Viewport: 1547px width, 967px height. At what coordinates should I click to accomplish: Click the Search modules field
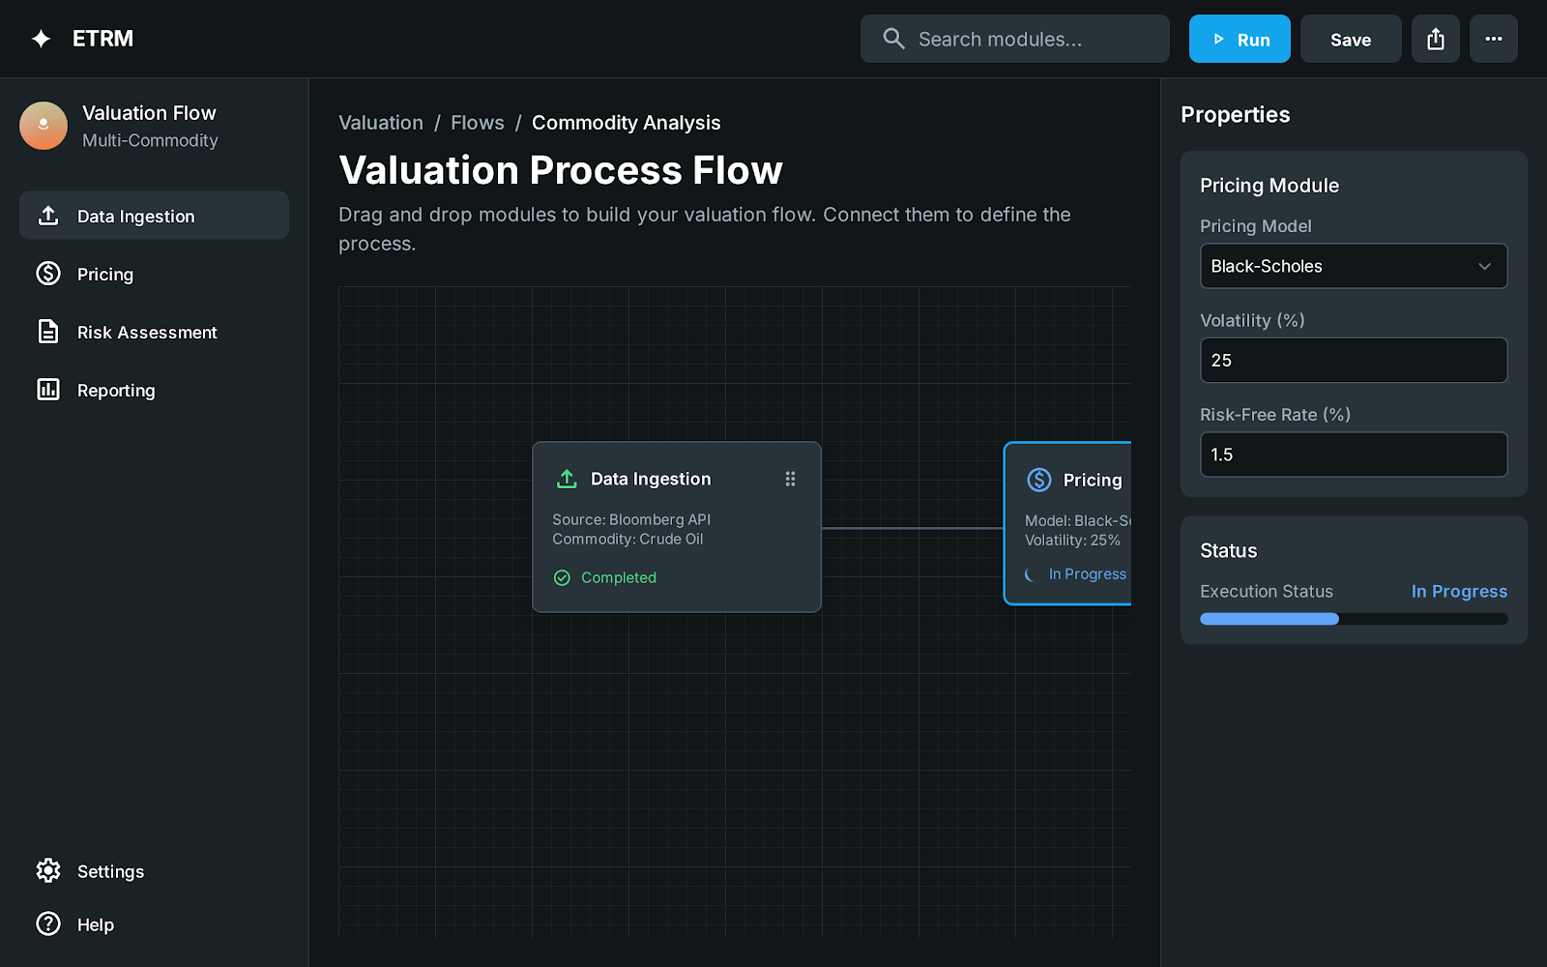(1015, 39)
